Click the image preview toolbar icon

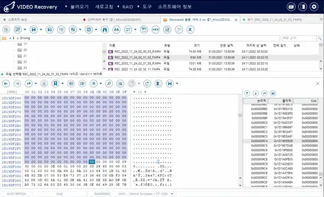pos(73,30)
